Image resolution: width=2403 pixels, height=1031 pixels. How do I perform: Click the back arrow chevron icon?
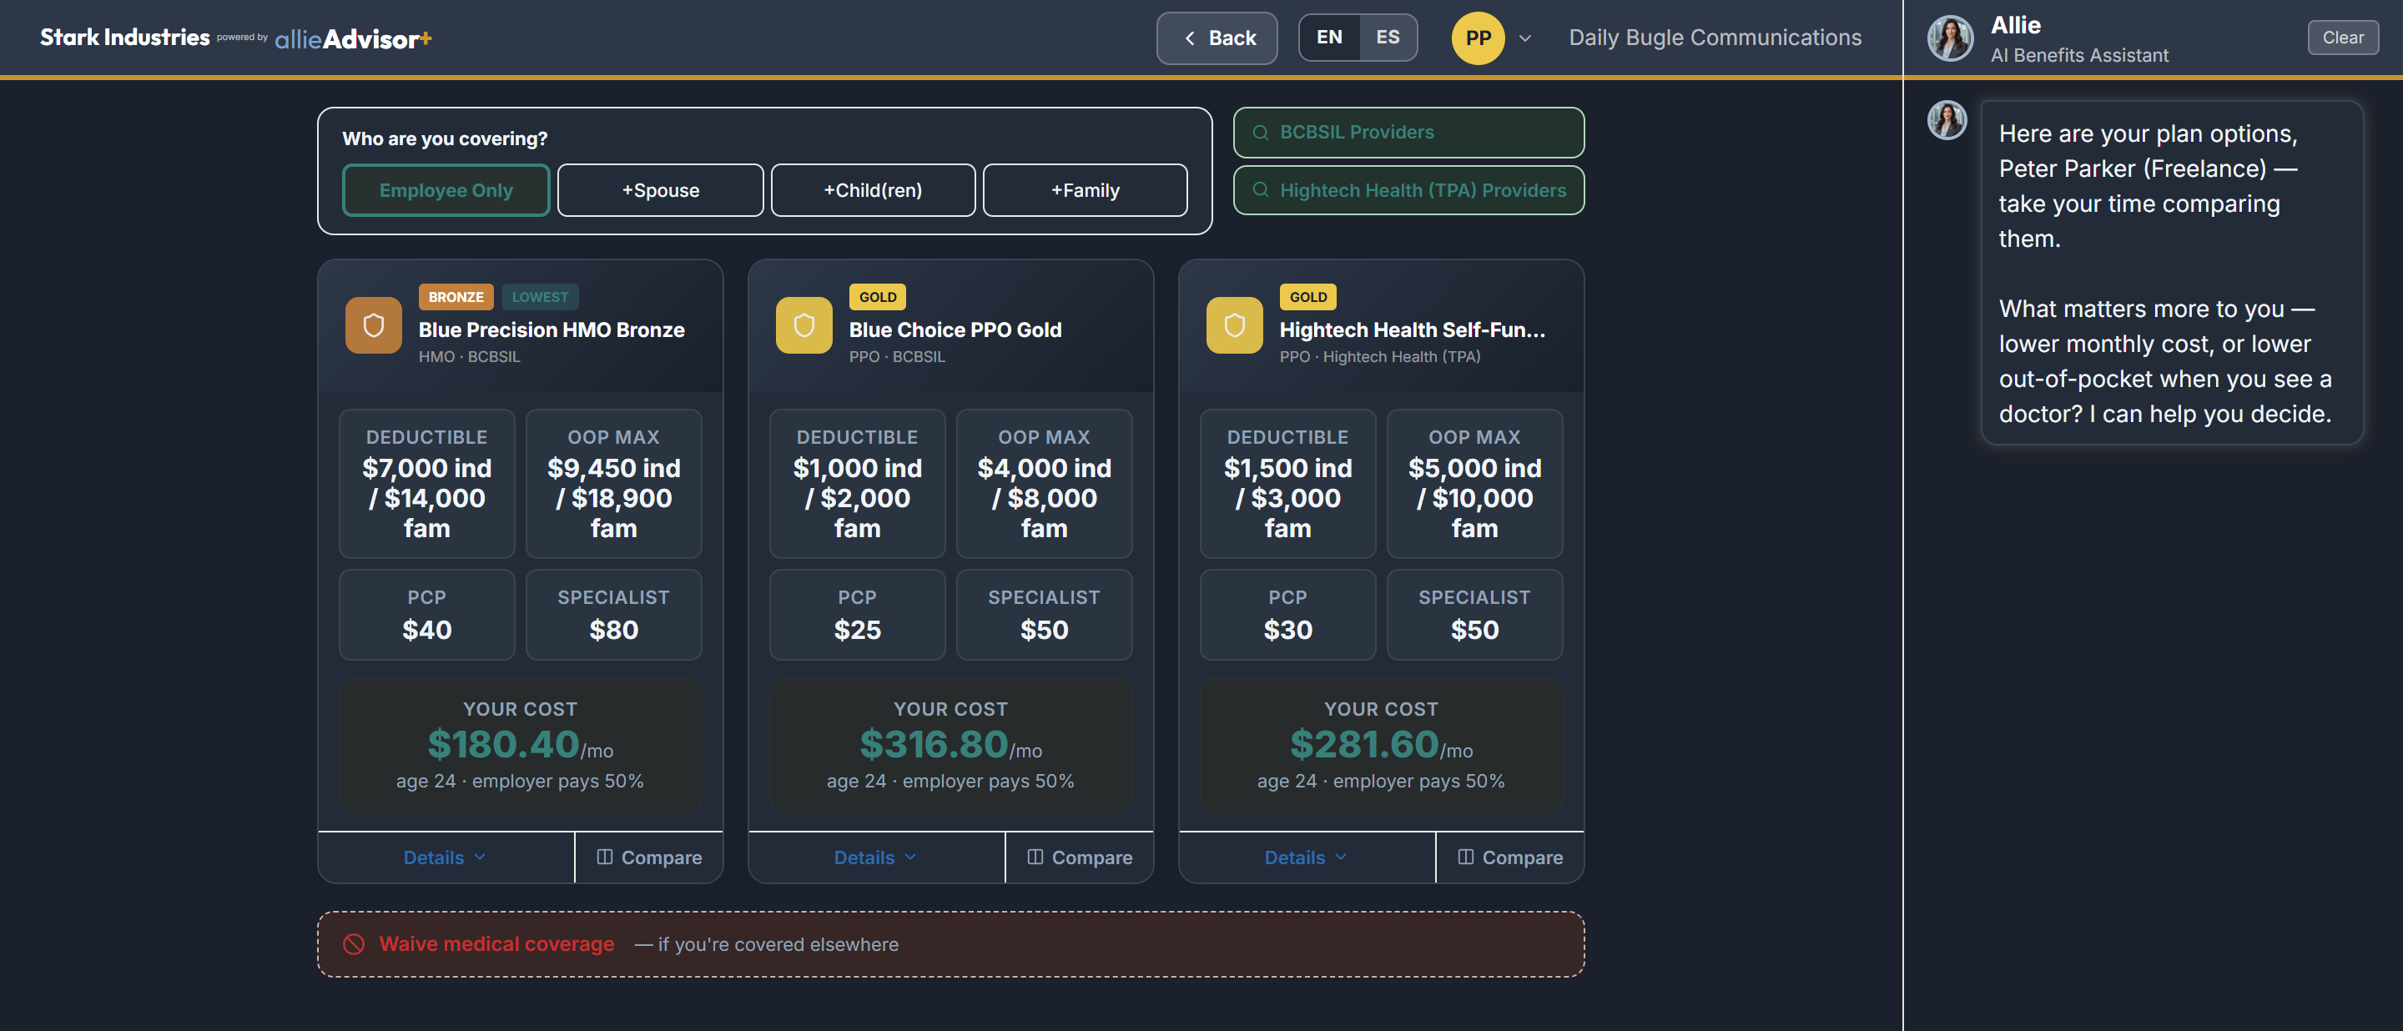pos(1189,38)
